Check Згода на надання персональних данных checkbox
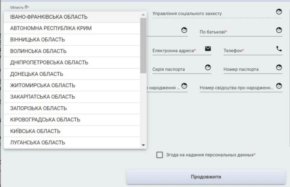This screenshot has width=290, height=187. [x=159, y=155]
